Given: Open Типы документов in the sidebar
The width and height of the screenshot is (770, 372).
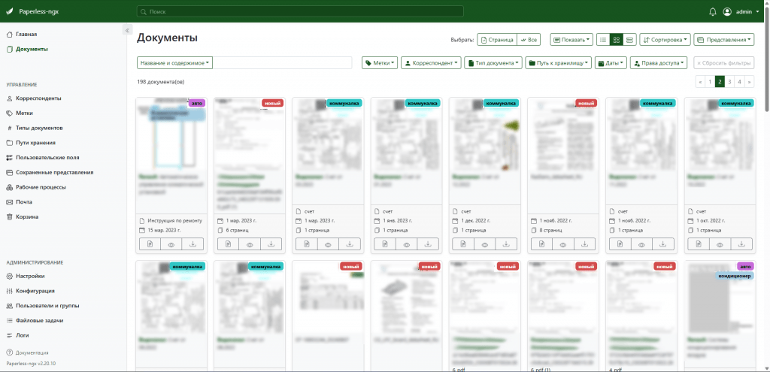Looking at the screenshot, I should coord(35,128).
